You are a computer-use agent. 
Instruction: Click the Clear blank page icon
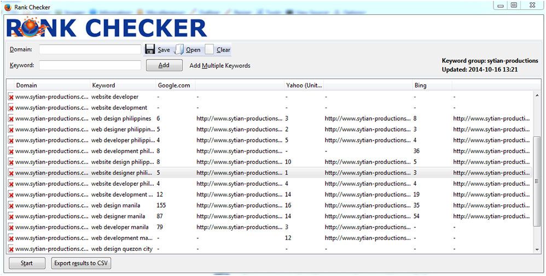tap(210, 49)
